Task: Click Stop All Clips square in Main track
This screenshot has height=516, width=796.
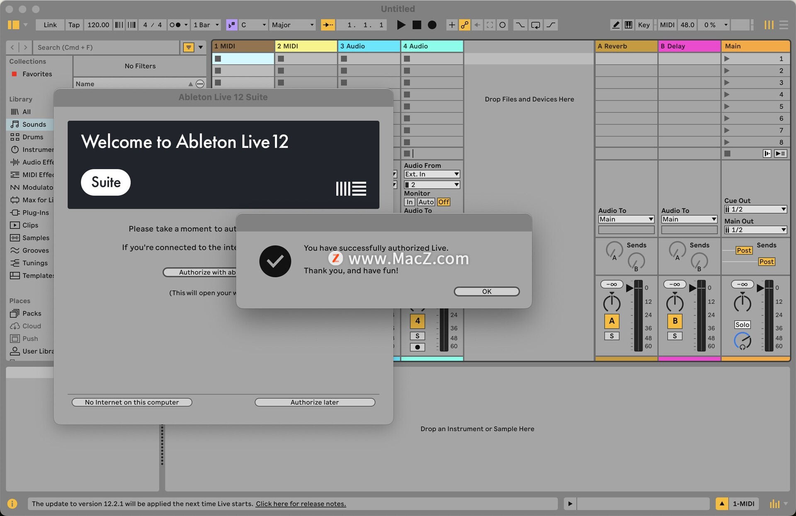Action: pyautogui.click(x=727, y=153)
